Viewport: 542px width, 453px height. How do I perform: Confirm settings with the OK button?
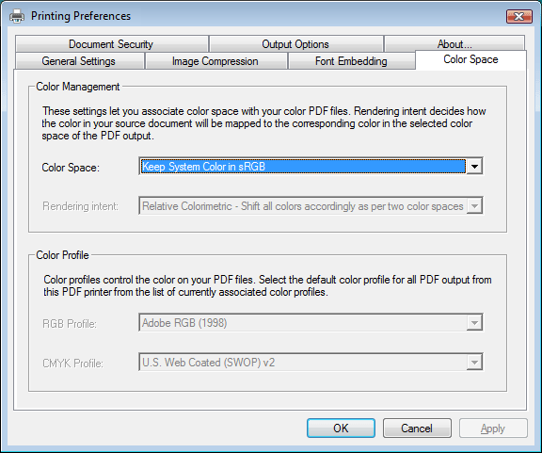[341, 429]
